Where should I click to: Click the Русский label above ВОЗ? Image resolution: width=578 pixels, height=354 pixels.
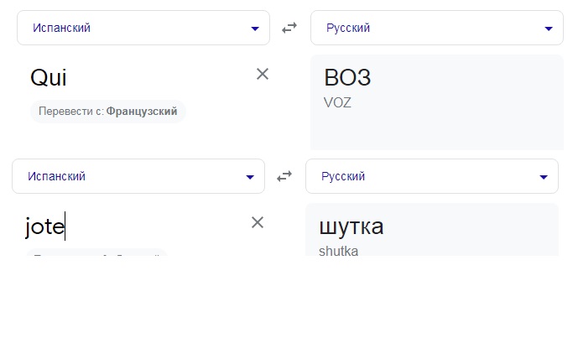pyautogui.click(x=348, y=28)
